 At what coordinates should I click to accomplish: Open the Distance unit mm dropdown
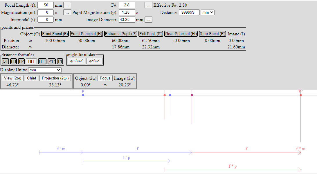click(x=208, y=12)
